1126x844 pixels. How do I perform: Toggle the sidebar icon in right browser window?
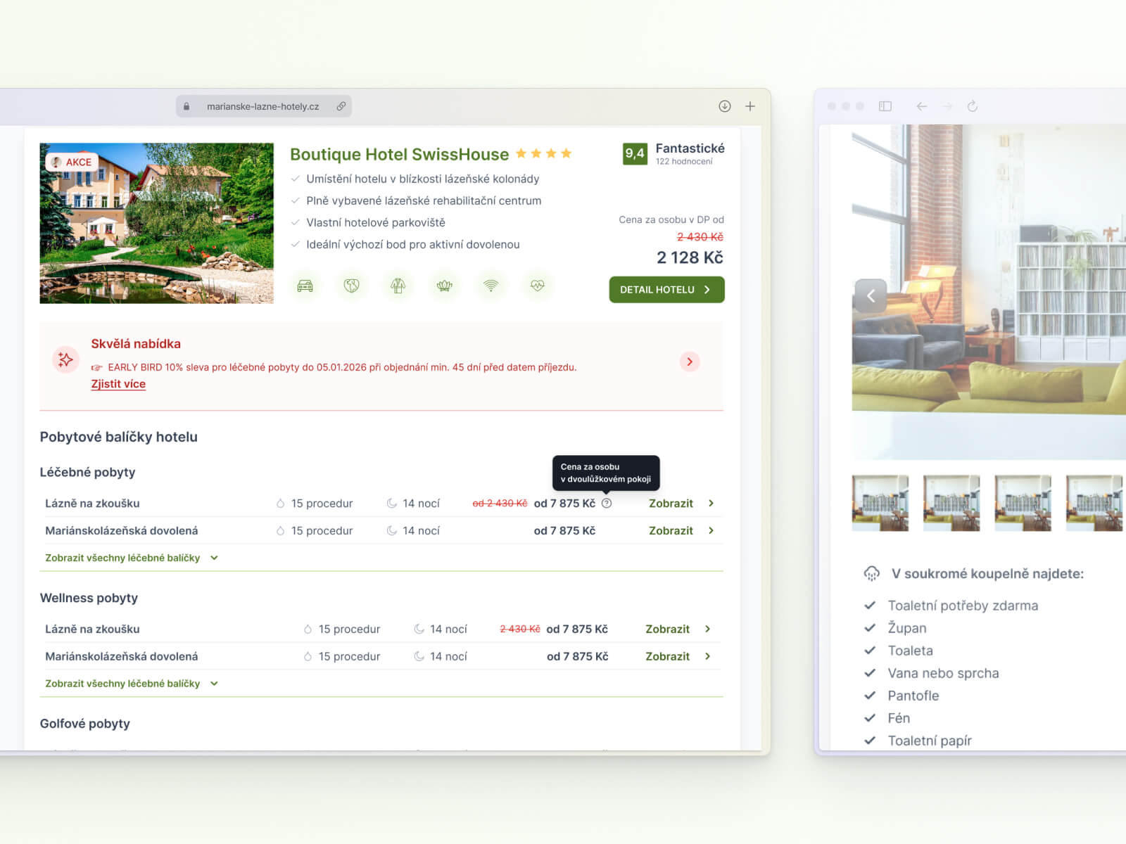point(885,106)
